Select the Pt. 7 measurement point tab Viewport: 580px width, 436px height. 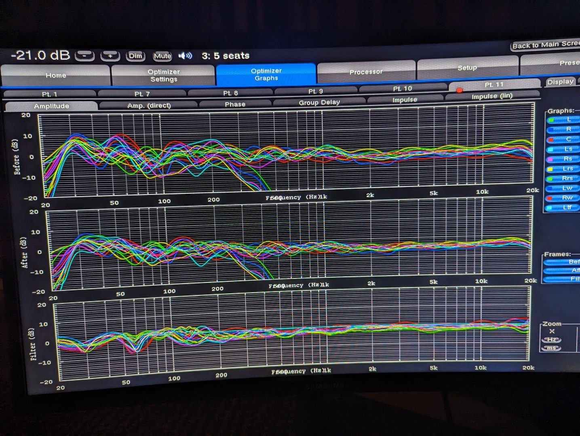point(142,94)
